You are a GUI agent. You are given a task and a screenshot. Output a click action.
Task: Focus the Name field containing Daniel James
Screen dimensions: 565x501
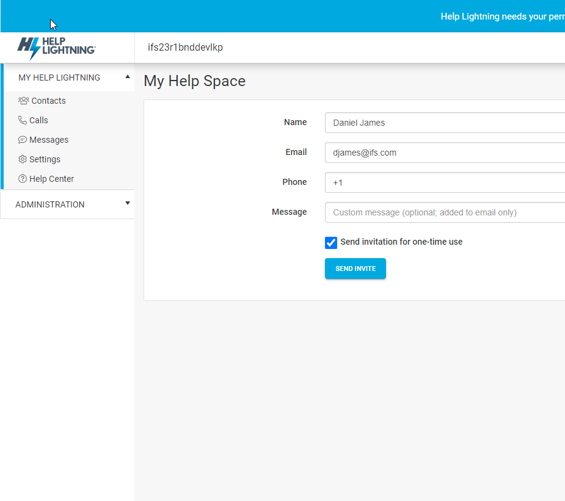coord(445,123)
